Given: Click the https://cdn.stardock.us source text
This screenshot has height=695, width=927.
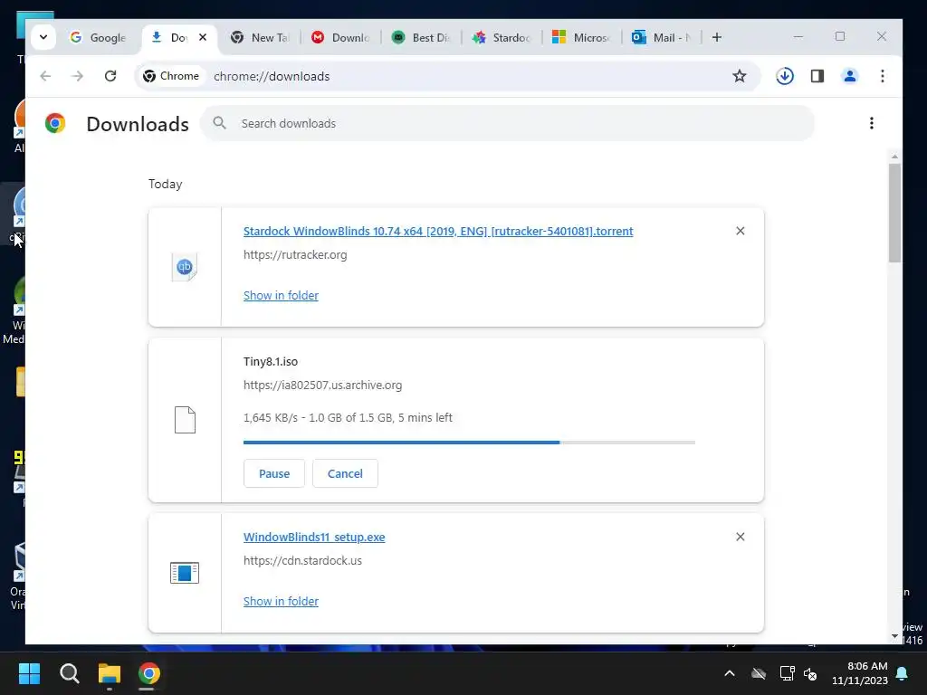Looking at the screenshot, I should click(x=302, y=561).
